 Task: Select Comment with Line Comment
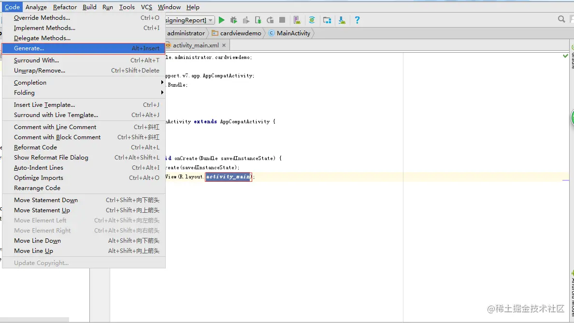pos(84,127)
